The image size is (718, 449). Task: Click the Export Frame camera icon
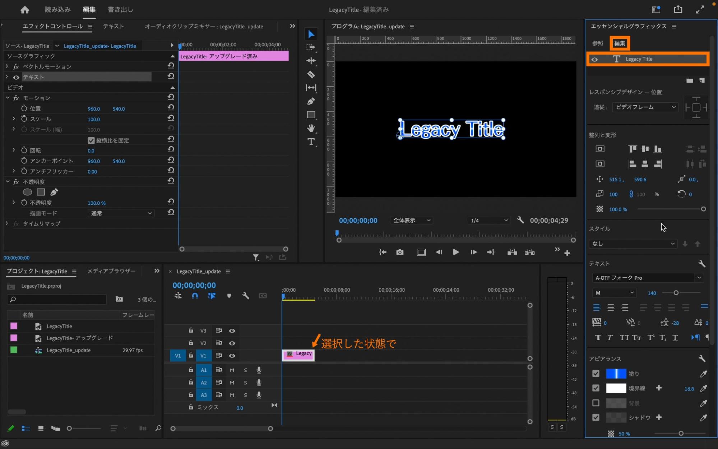tap(400, 252)
